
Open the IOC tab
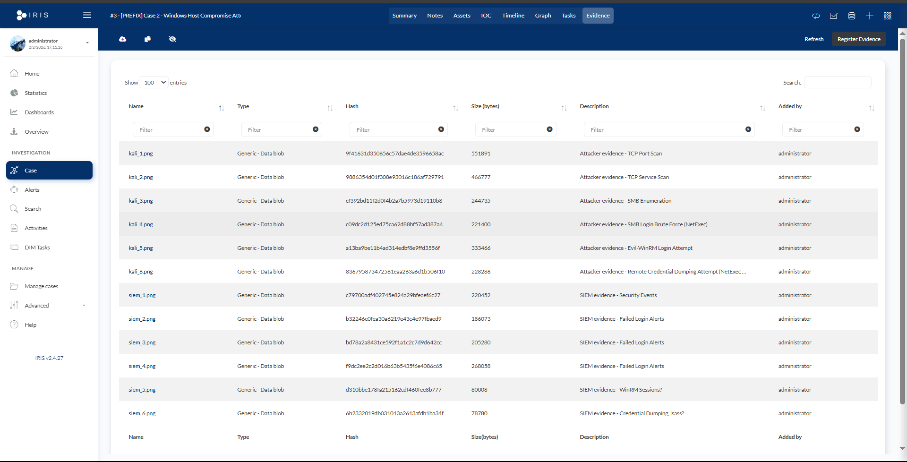[x=486, y=16]
